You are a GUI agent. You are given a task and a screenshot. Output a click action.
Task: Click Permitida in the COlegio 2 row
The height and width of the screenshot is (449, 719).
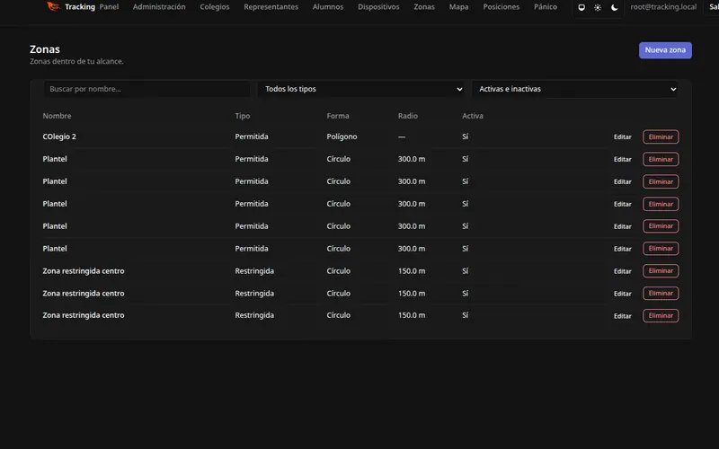point(252,136)
